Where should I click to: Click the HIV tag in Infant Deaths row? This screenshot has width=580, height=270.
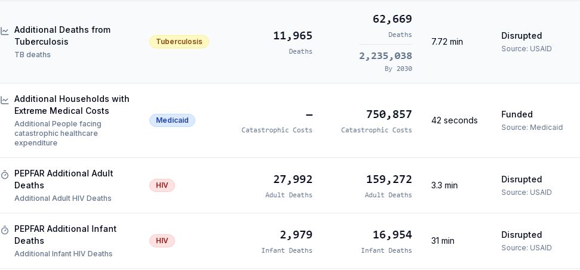coord(162,241)
